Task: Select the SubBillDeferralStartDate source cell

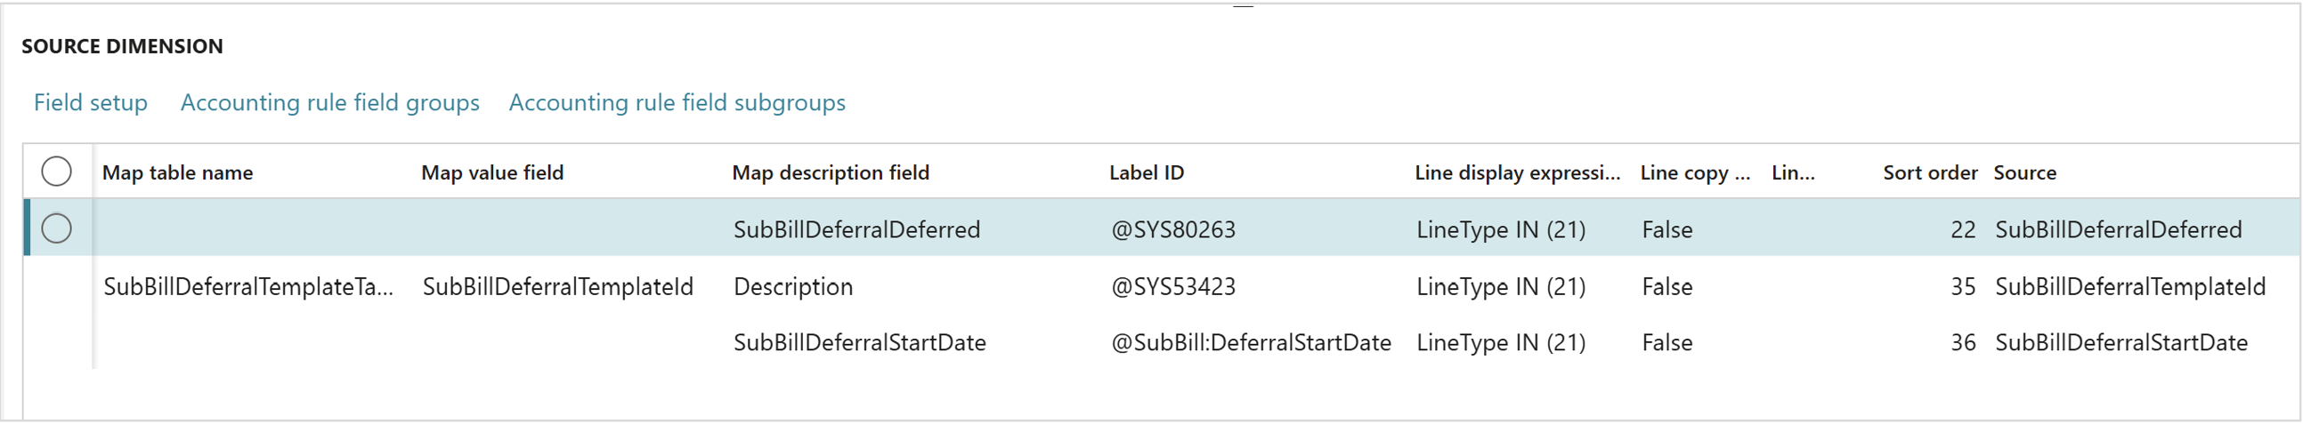Action: pos(2121,343)
